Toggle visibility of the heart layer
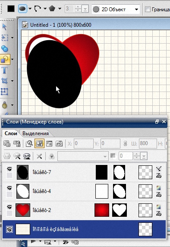 point(9,207)
